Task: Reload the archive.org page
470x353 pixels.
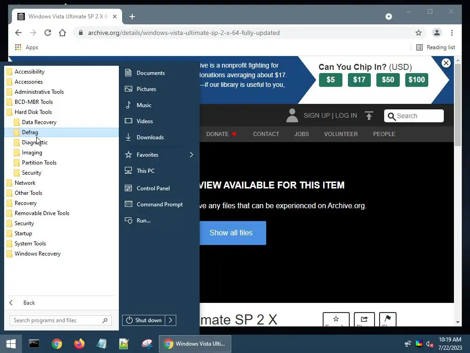Action: [48, 33]
